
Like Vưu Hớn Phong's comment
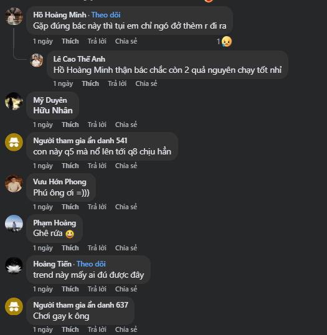click(x=70, y=207)
